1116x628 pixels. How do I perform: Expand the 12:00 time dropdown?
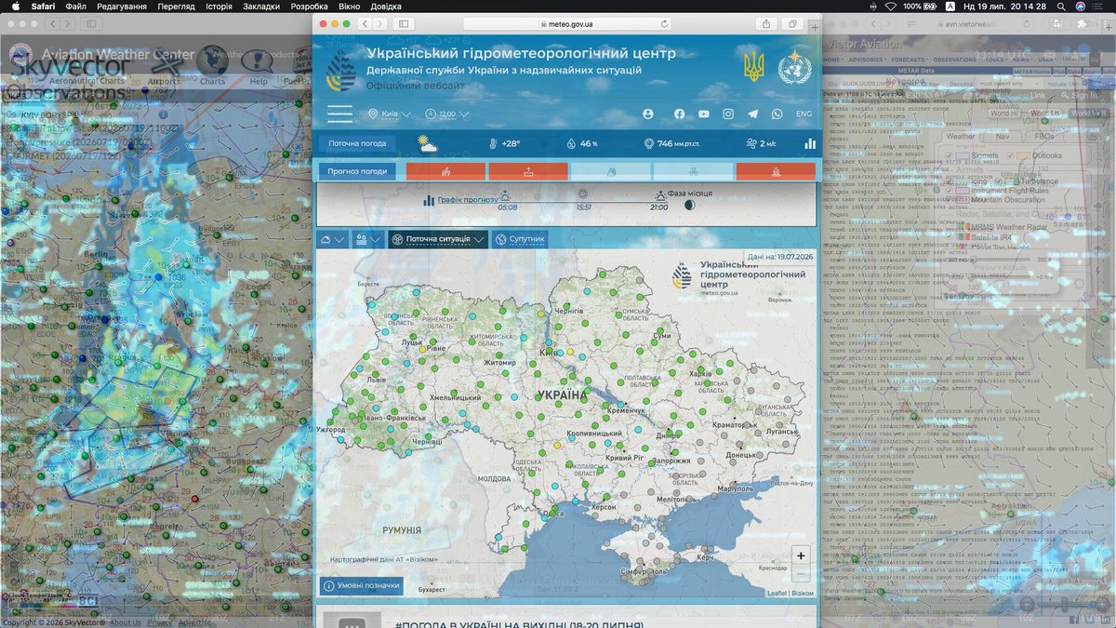click(447, 114)
